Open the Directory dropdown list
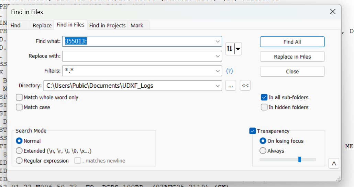 click(218, 86)
